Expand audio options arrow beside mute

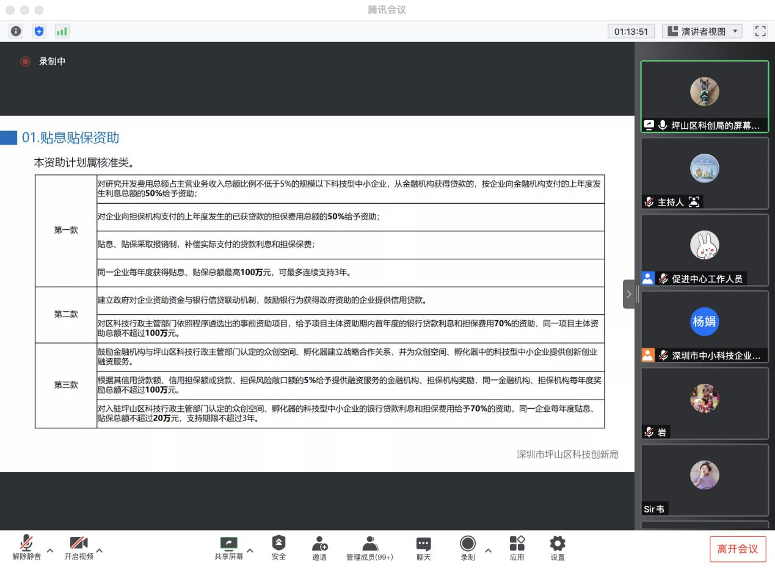point(50,551)
